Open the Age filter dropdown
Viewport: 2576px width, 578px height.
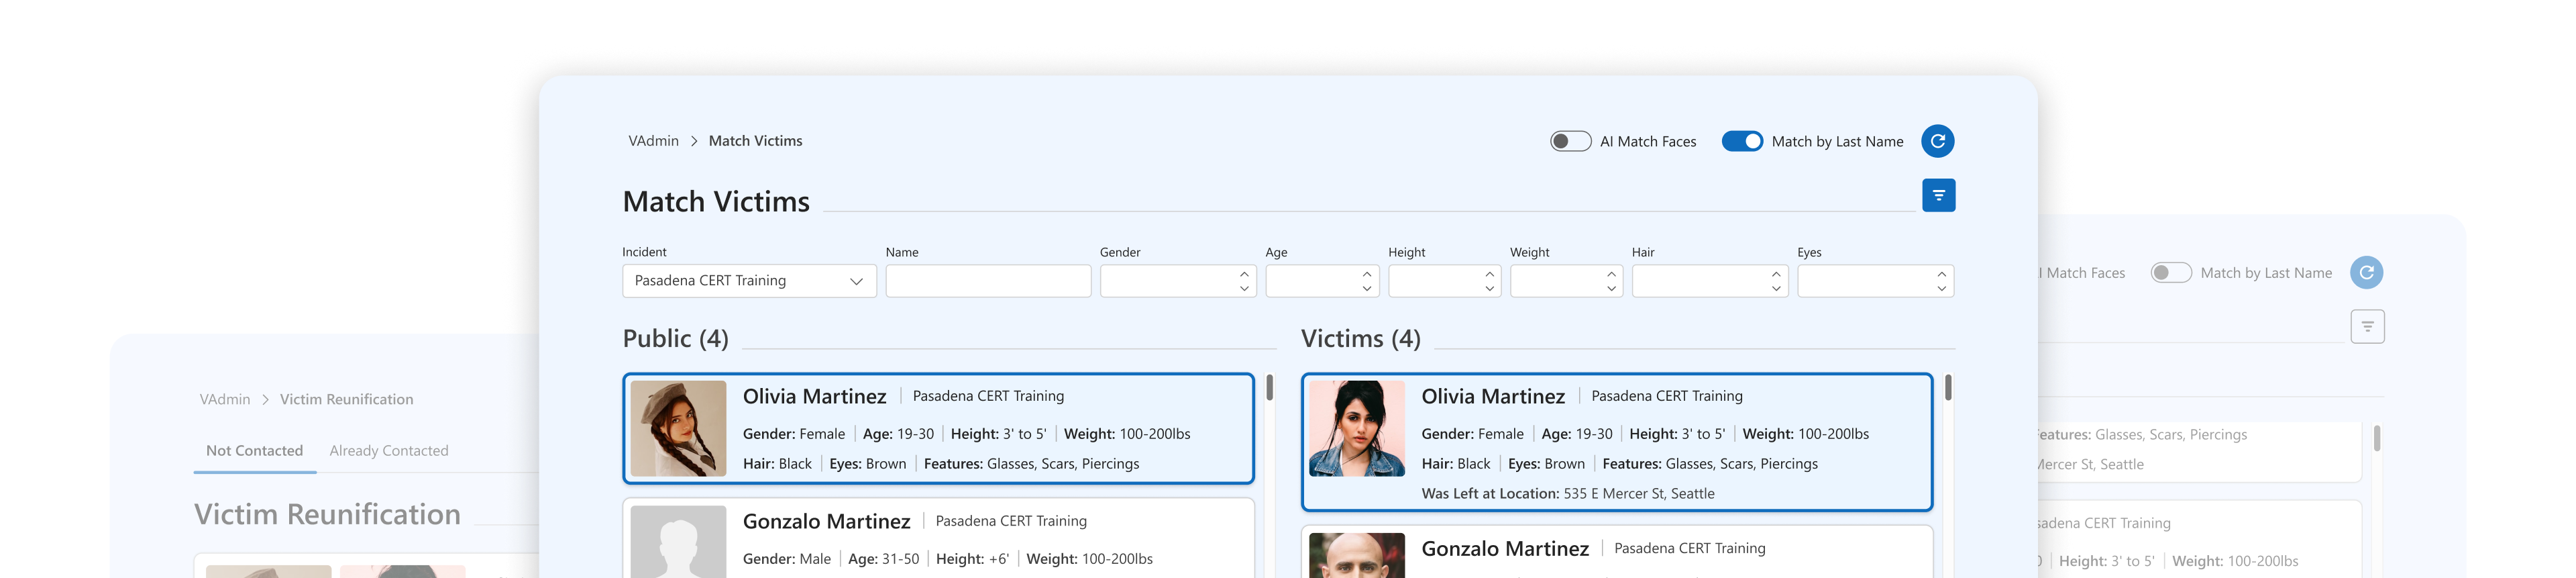click(1322, 281)
